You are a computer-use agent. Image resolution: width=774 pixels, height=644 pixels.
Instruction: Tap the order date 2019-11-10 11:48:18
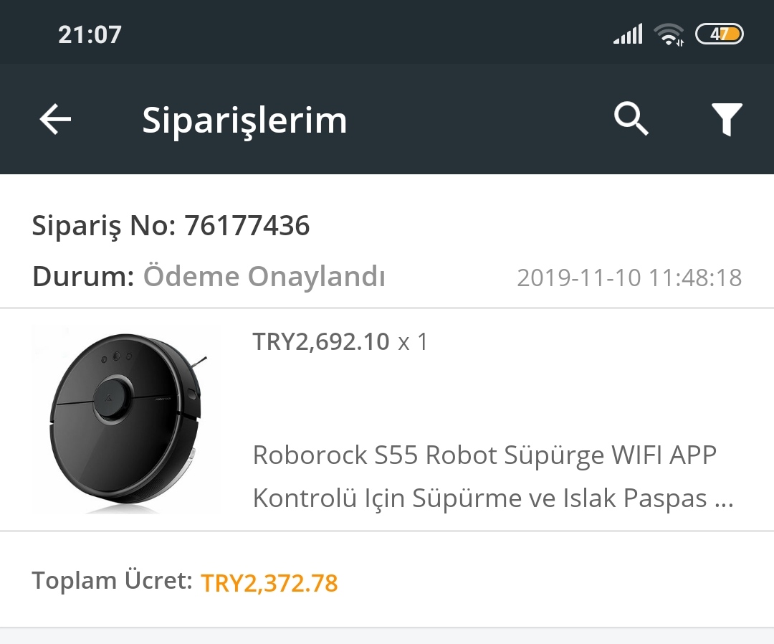pos(629,278)
